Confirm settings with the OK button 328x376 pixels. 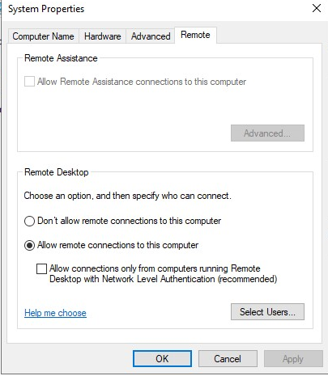click(162, 359)
